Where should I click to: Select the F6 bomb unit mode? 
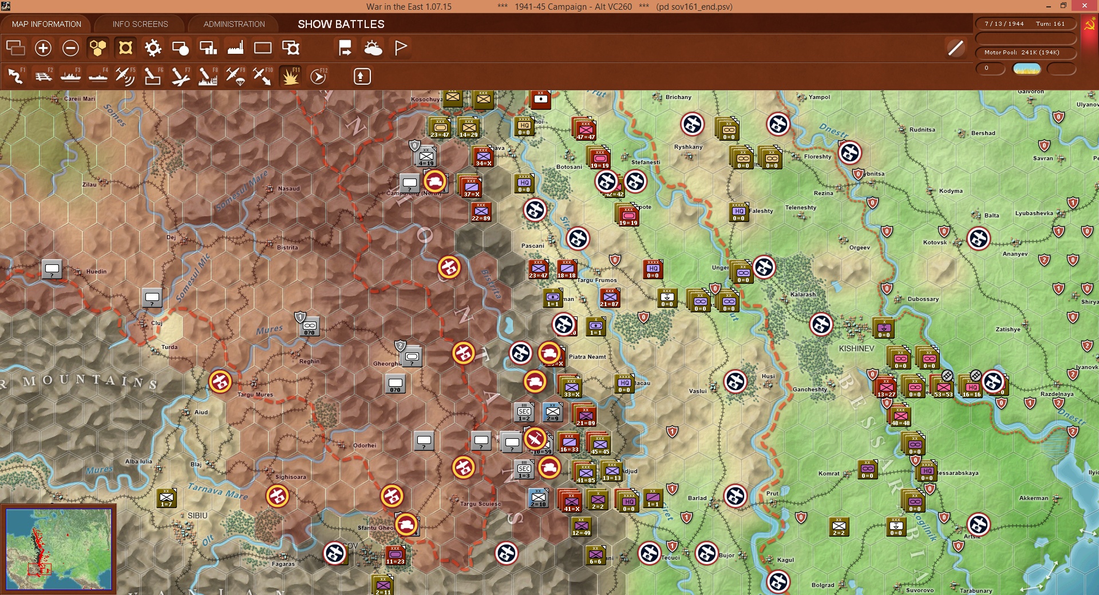tap(153, 76)
